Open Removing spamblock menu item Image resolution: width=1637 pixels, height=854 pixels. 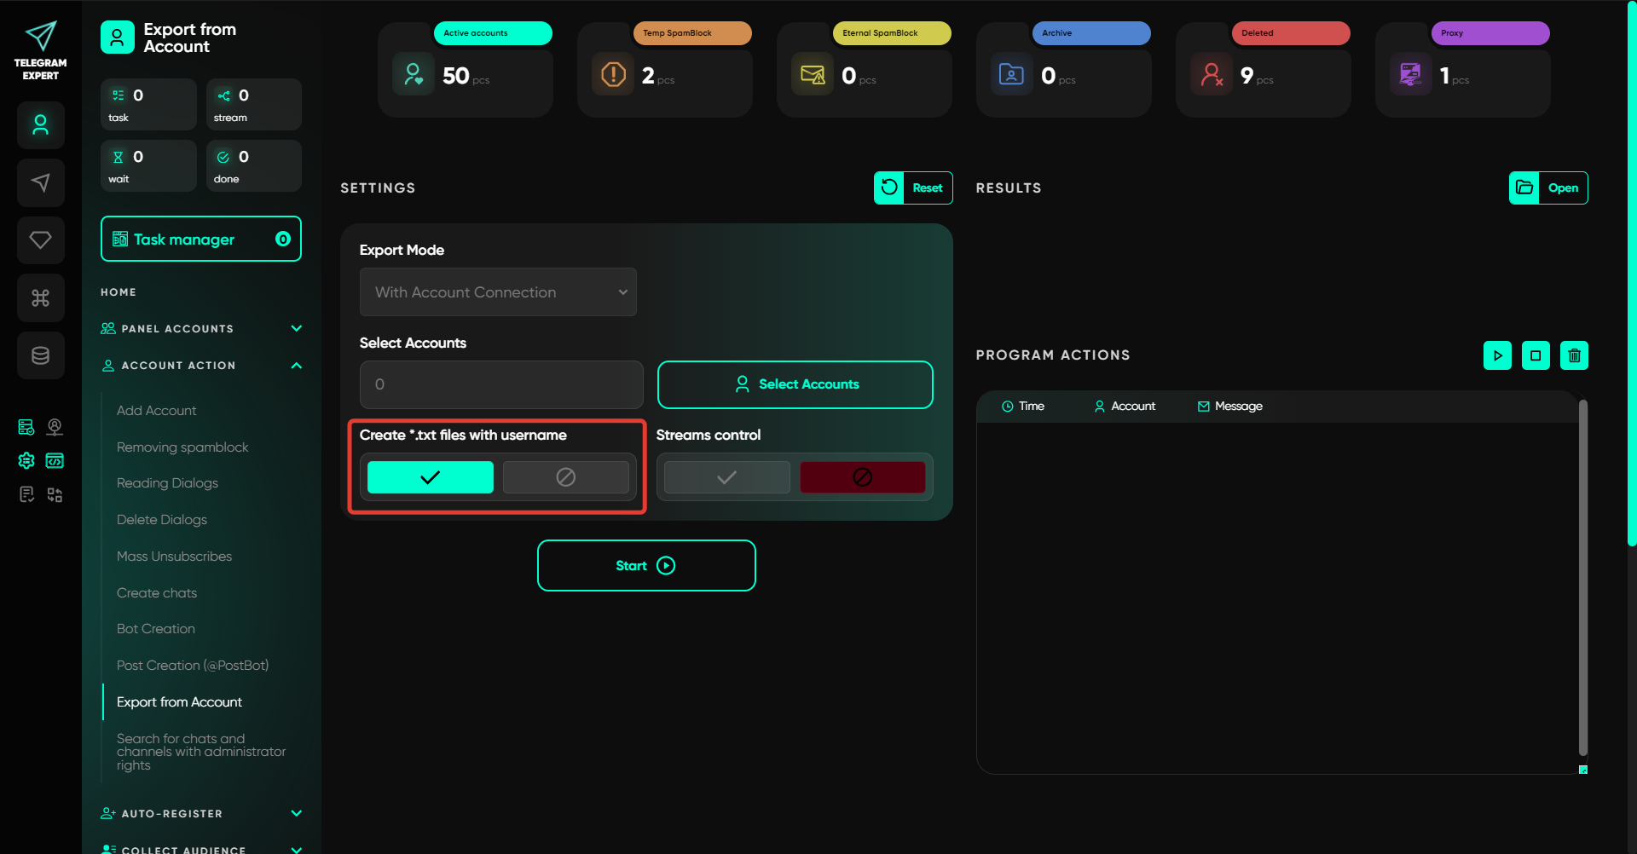click(x=182, y=447)
